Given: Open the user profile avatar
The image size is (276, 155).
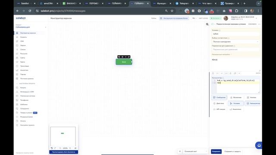Looking at the screenshot, I should click(226, 18).
